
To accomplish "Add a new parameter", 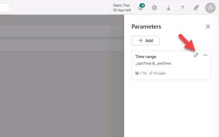I will click(145, 41).
